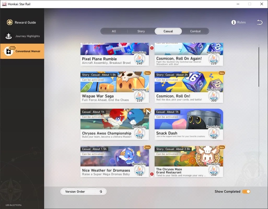
Task: Close the Honkai: Star Rail window
Action: coord(262,4)
